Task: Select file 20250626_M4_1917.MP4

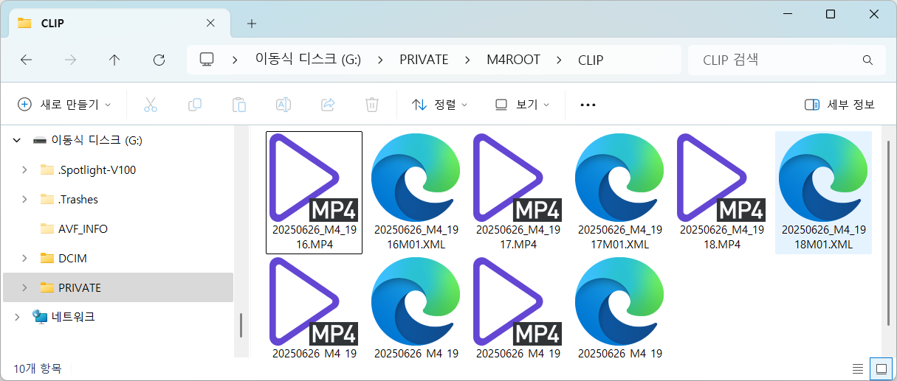Action: [518, 192]
